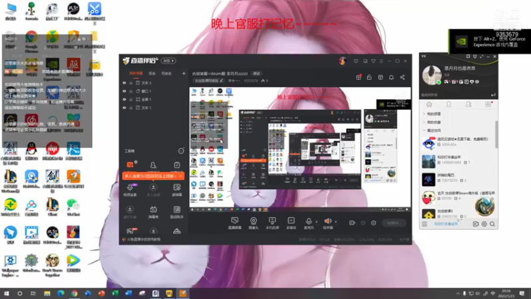
Task: Toggle visibility of 文本 3 source layer
Action: (x=124, y=83)
